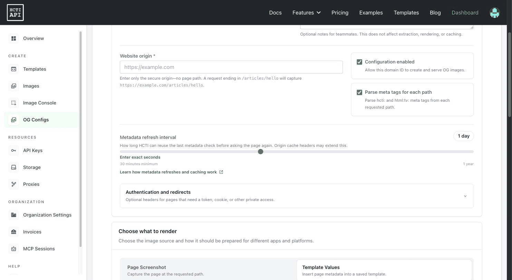Open Storage in the sidebar
The height and width of the screenshot is (280, 512).
pyautogui.click(x=41, y=167)
